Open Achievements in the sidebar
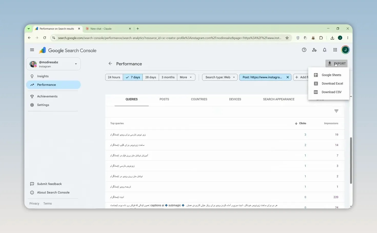 tap(53, 96)
